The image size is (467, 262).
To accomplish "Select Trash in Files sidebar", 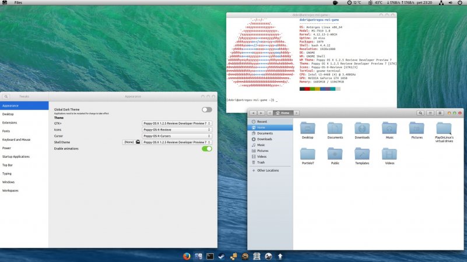I will click(270, 162).
